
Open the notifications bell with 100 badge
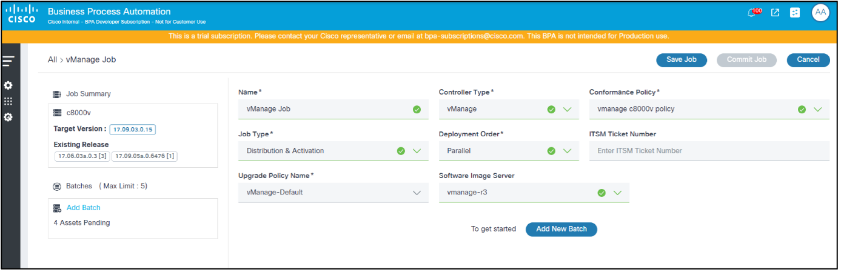pyautogui.click(x=755, y=12)
